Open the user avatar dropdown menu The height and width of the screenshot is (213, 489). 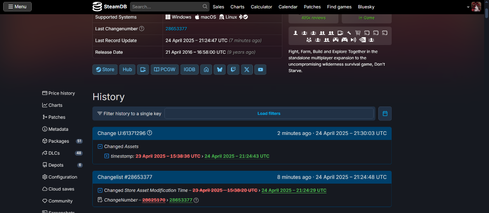(x=476, y=7)
